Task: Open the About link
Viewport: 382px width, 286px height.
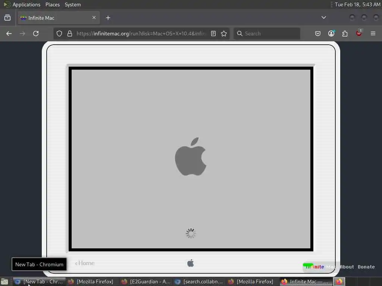Action: 347,267
